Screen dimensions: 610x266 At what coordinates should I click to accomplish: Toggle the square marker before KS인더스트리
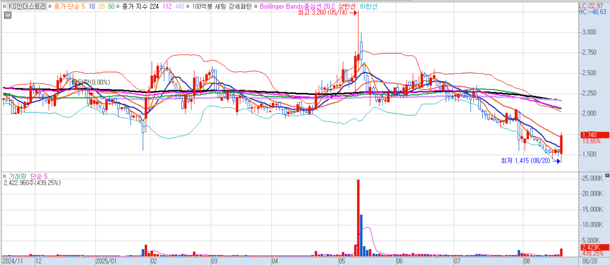pyautogui.click(x=4, y=6)
